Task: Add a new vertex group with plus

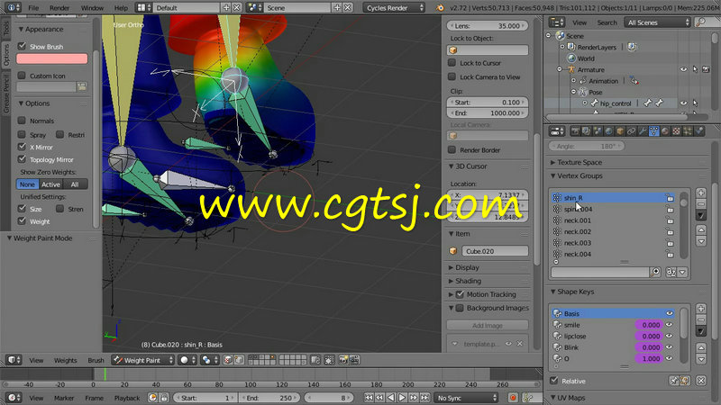Action: pos(701,193)
